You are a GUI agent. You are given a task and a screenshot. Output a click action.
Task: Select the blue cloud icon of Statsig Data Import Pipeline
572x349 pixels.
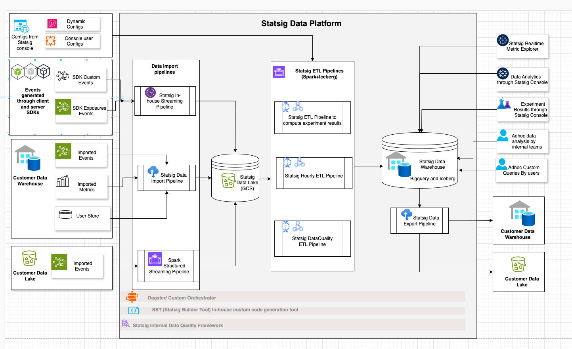(x=153, y=172)
